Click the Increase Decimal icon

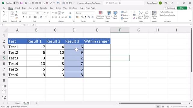tap(89, 17)
